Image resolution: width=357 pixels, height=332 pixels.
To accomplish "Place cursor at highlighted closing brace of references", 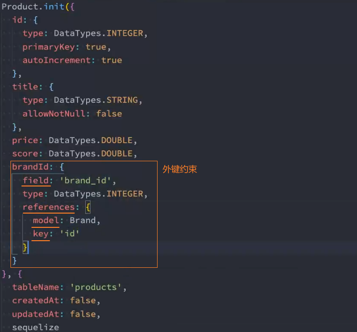I will click(x=25, y=247).
